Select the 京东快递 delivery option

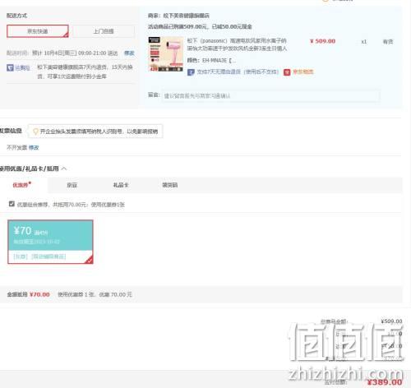click(38, 31)
